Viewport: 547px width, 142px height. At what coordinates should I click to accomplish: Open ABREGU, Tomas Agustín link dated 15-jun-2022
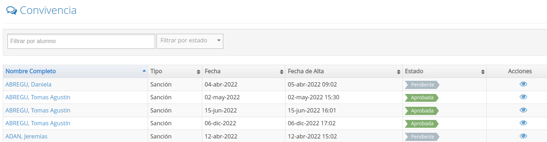click(38, 110)
